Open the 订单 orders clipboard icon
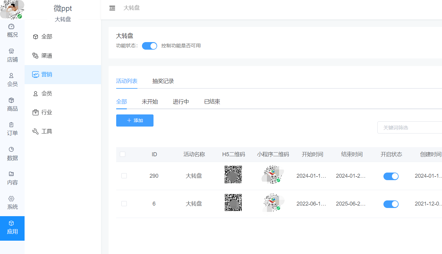The image size is (442, 254). point(11,125)
